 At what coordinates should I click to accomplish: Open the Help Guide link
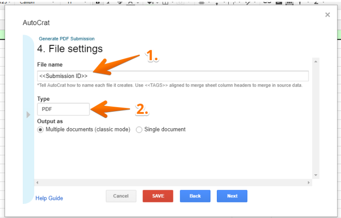(x=49, y=198)
